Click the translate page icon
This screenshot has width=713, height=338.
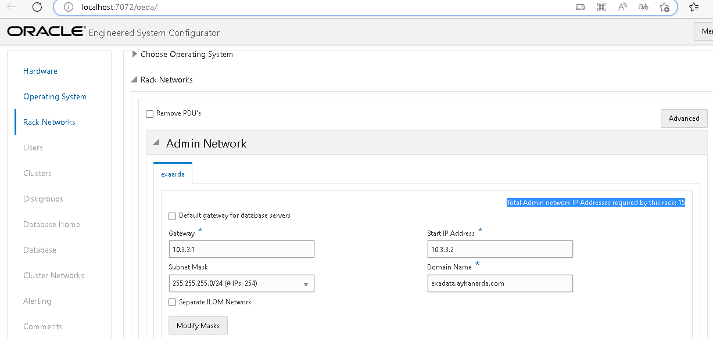643,7
